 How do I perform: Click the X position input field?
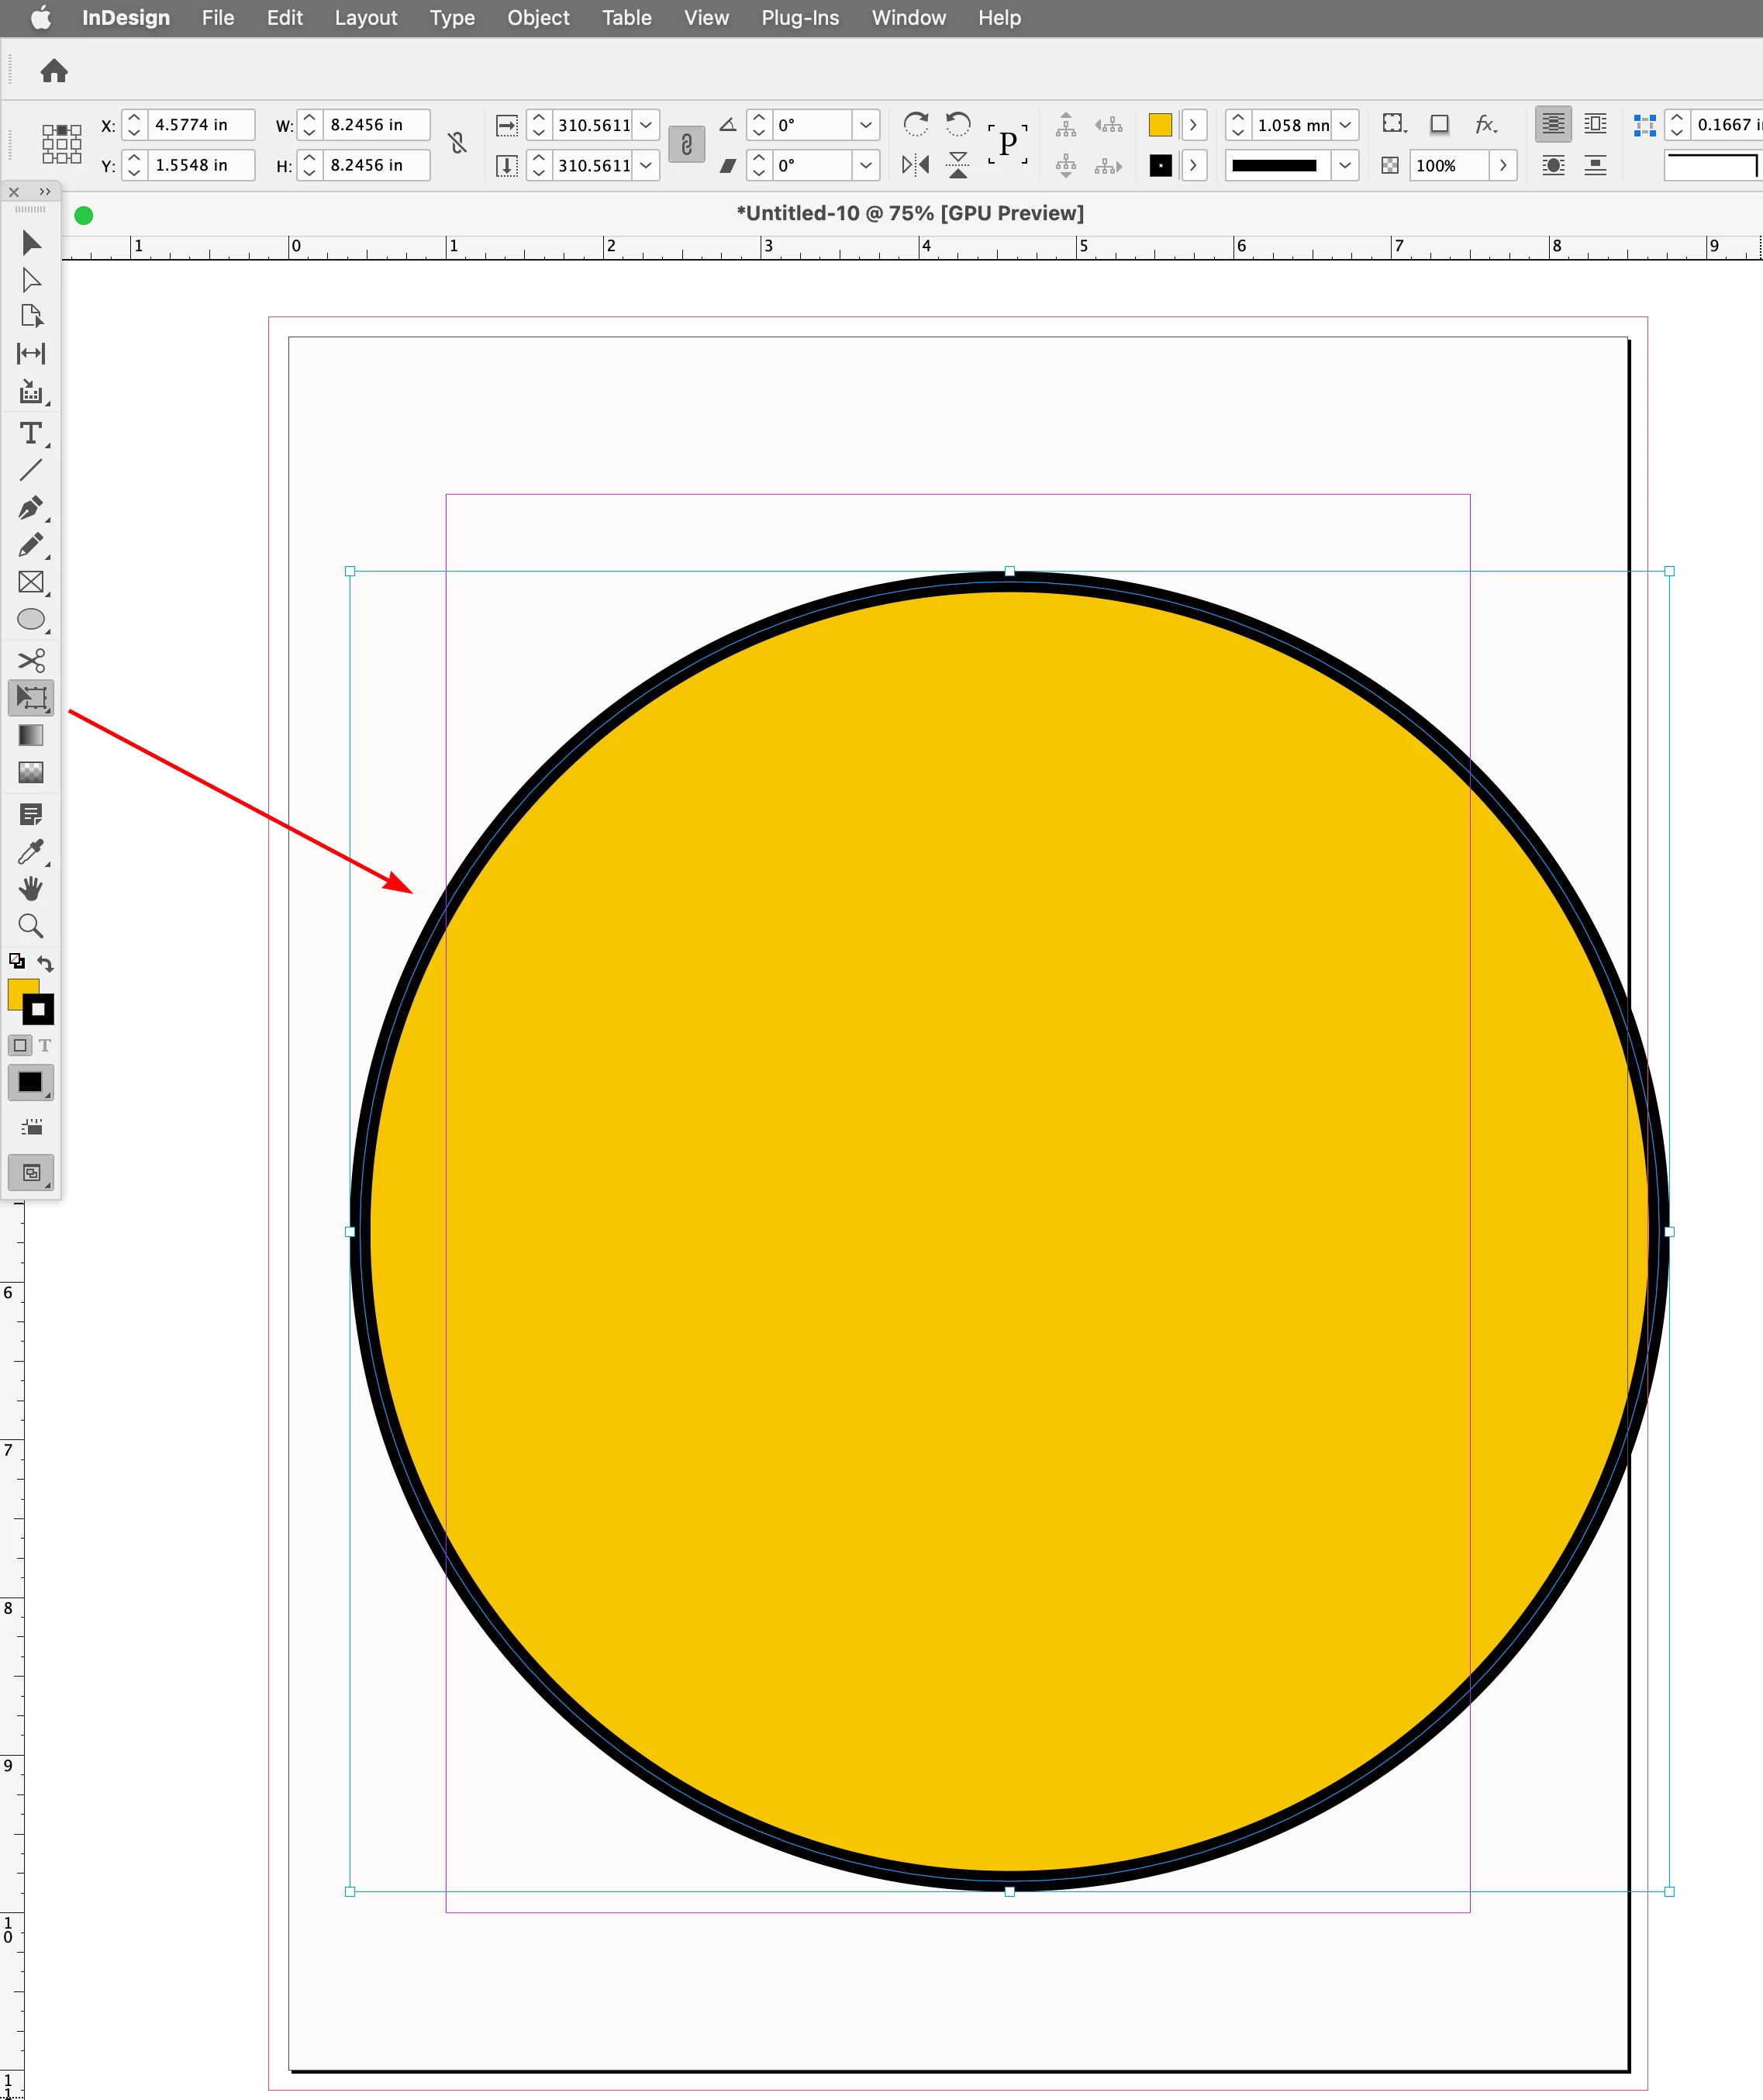click(x=200, y=125)
